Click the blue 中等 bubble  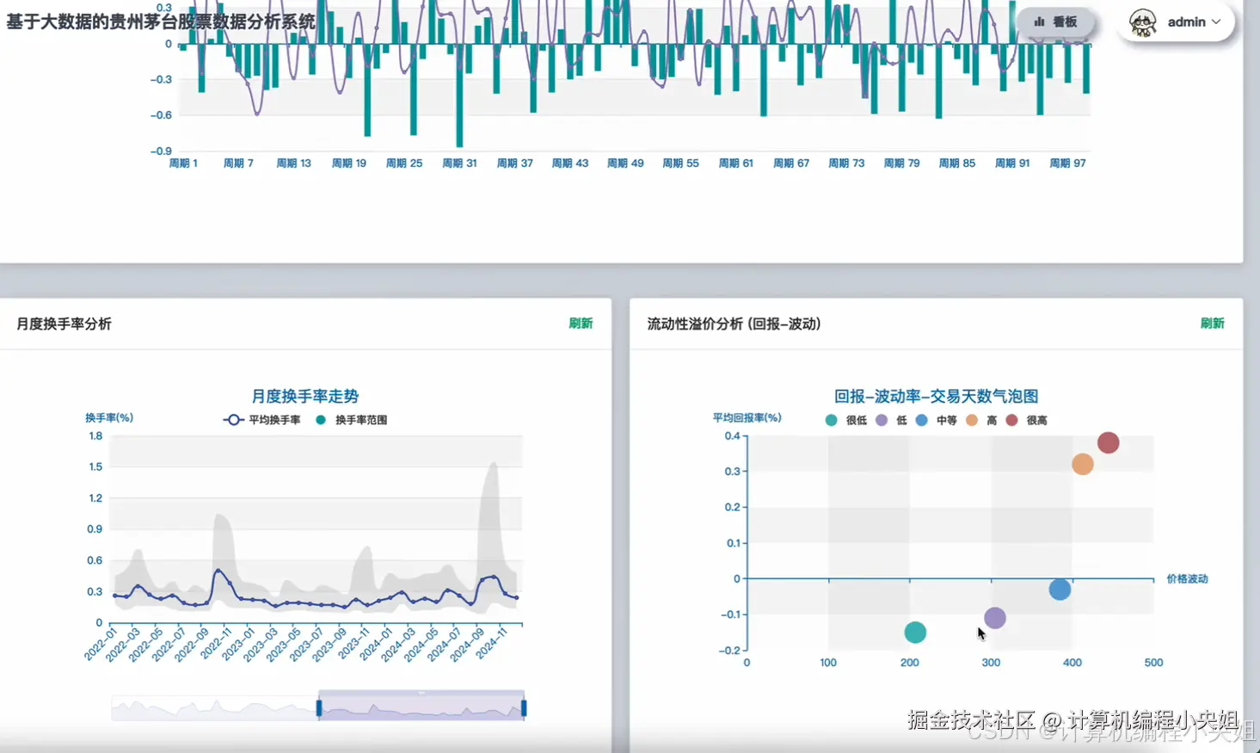[1060, 589]
